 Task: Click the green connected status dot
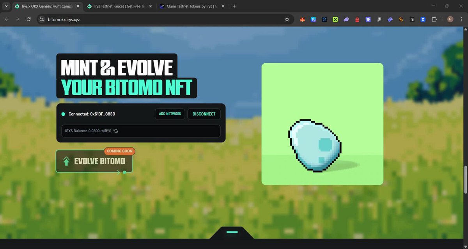click(x=63, y=114)
